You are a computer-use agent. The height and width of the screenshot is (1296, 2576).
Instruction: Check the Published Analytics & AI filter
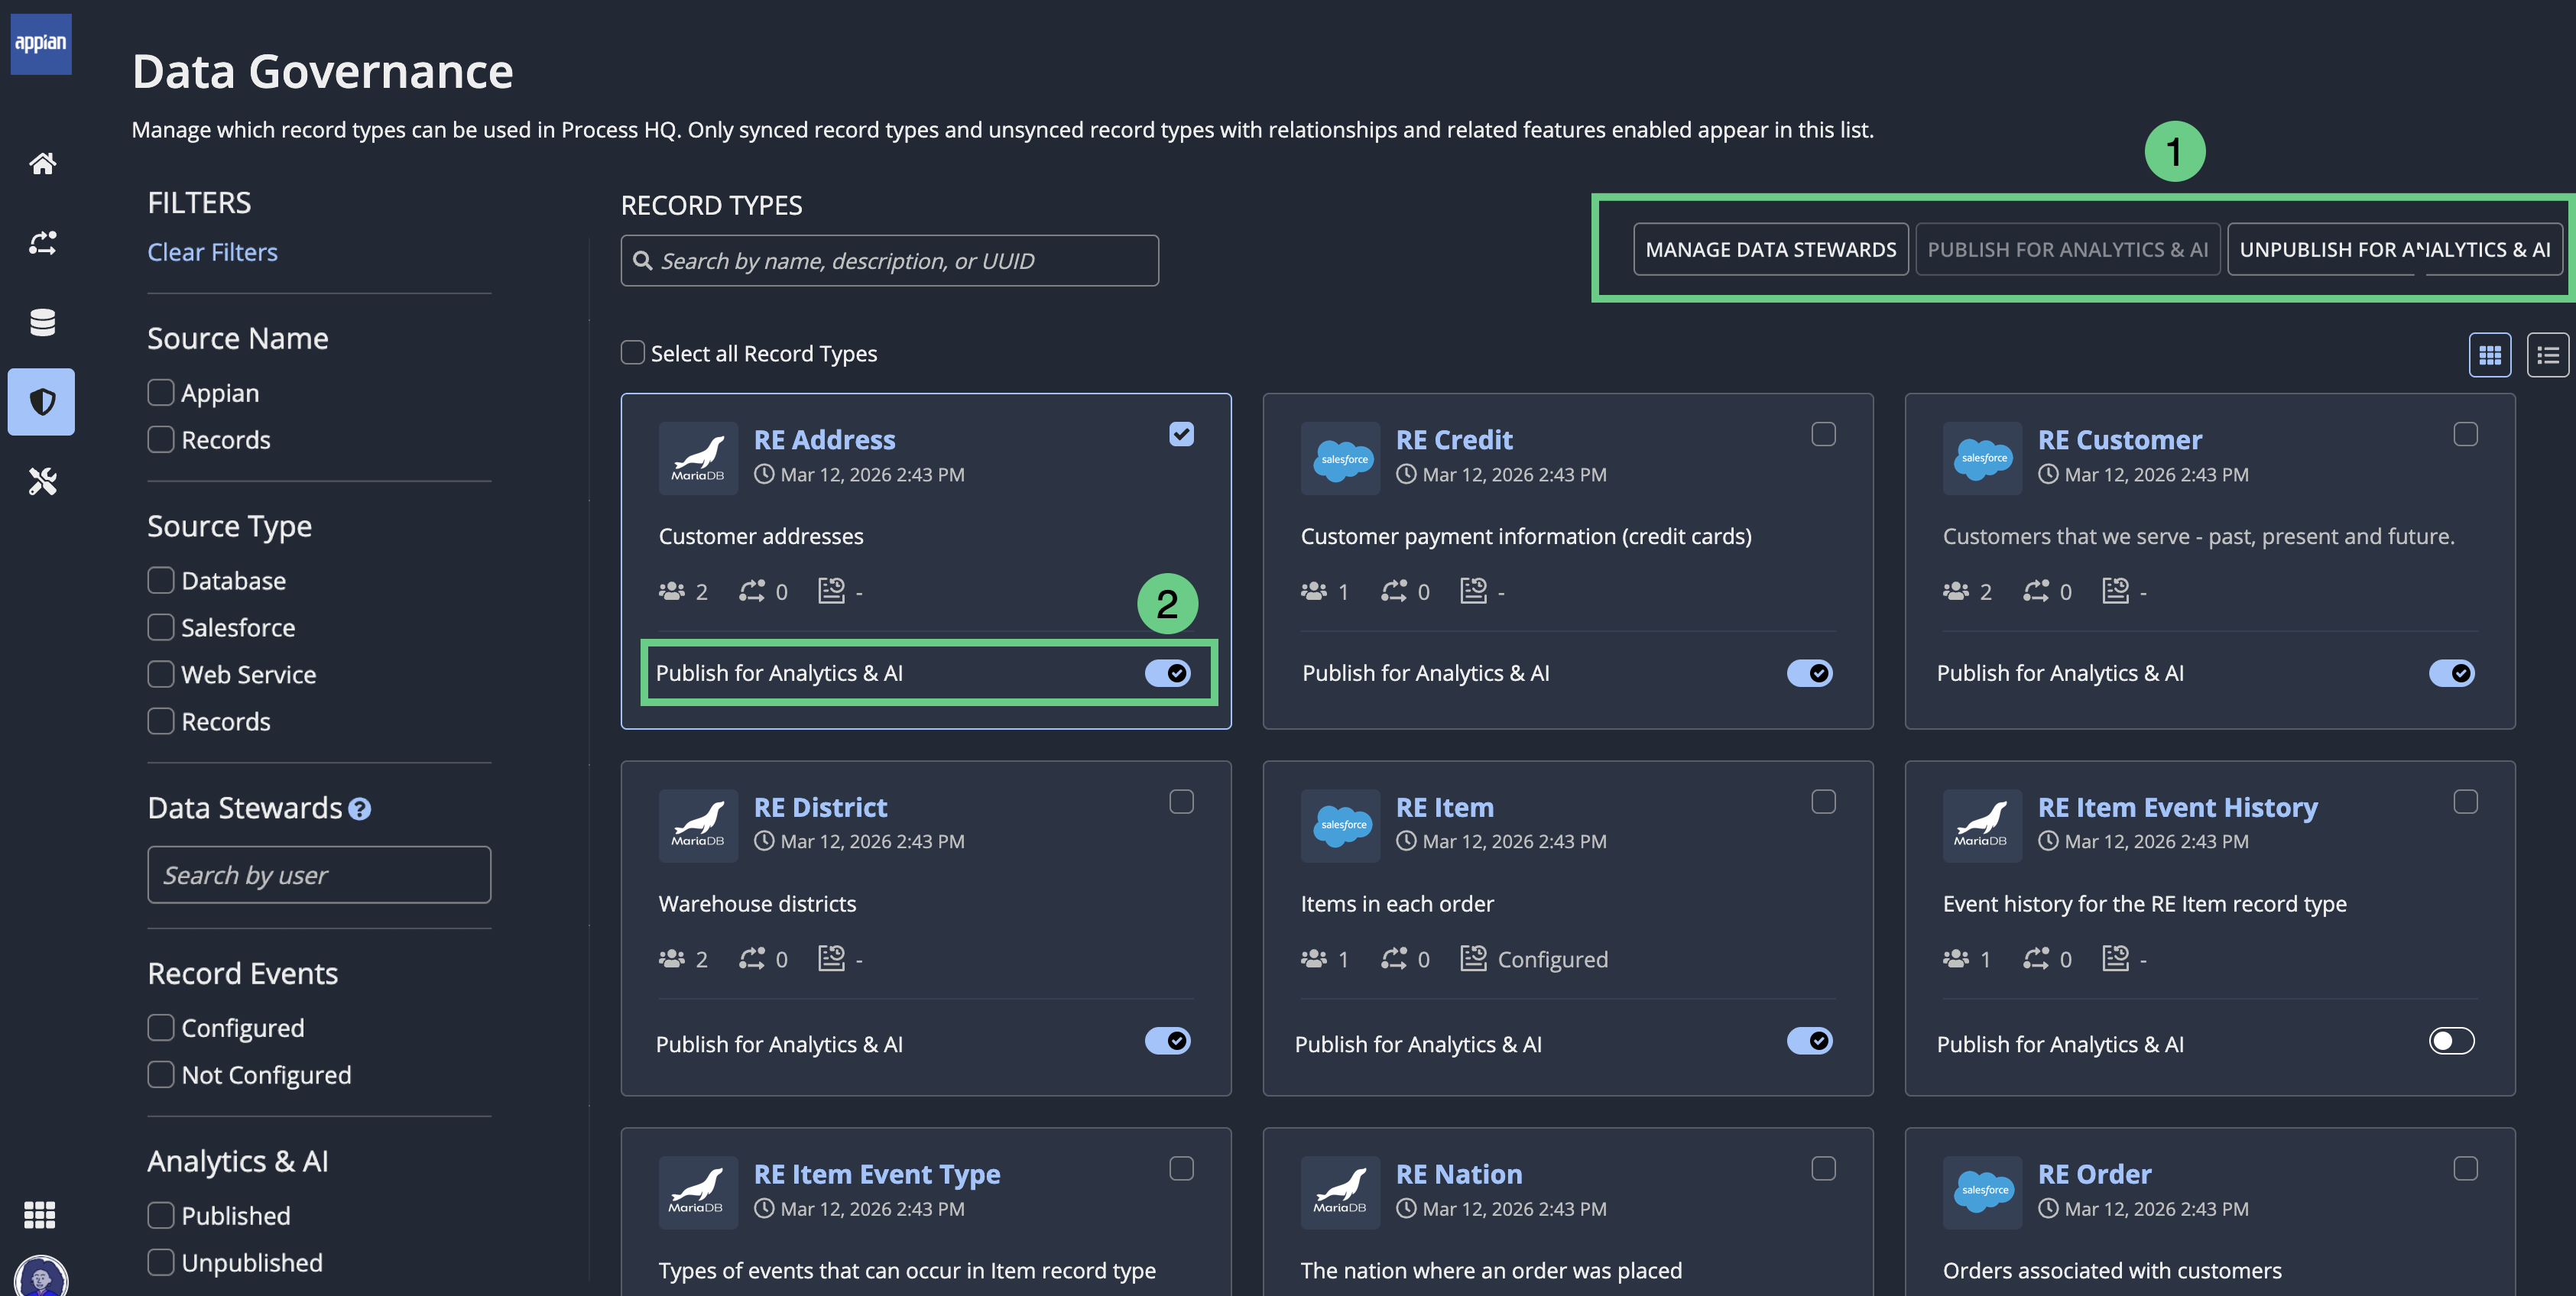pyautogui.click(x=161, y=1215)
